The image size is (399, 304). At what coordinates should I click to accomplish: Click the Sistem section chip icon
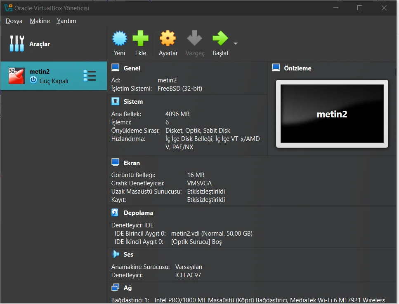click(x=115, y=101)
